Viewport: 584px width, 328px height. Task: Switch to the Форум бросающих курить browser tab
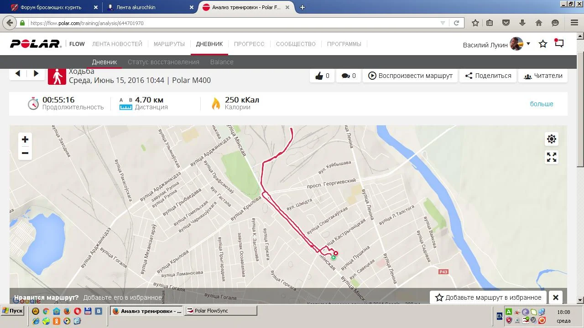(x=54, y=7)
